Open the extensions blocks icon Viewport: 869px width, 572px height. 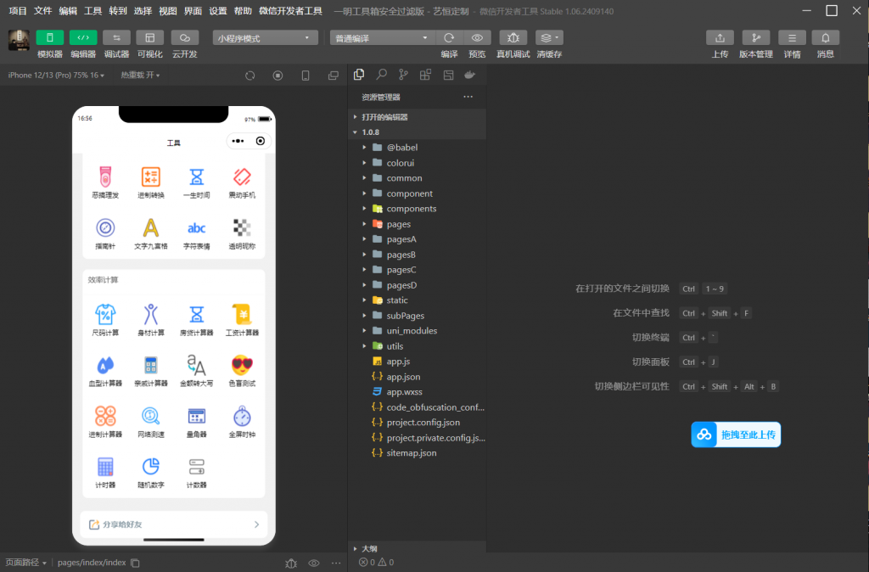(426, 75)
